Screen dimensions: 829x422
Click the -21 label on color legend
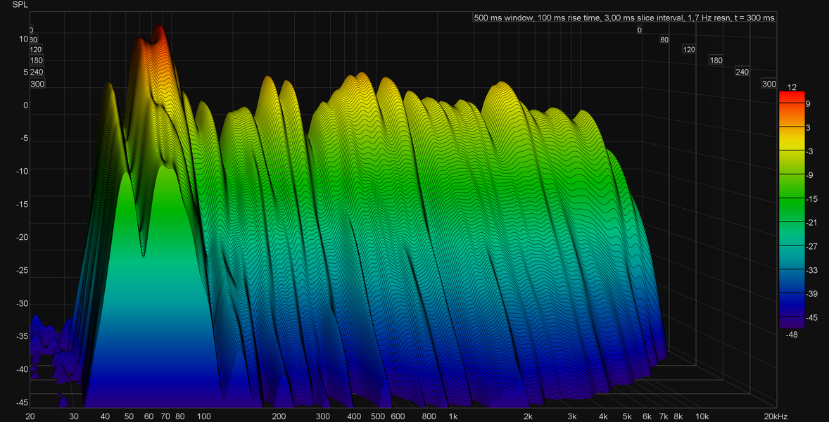811,223
